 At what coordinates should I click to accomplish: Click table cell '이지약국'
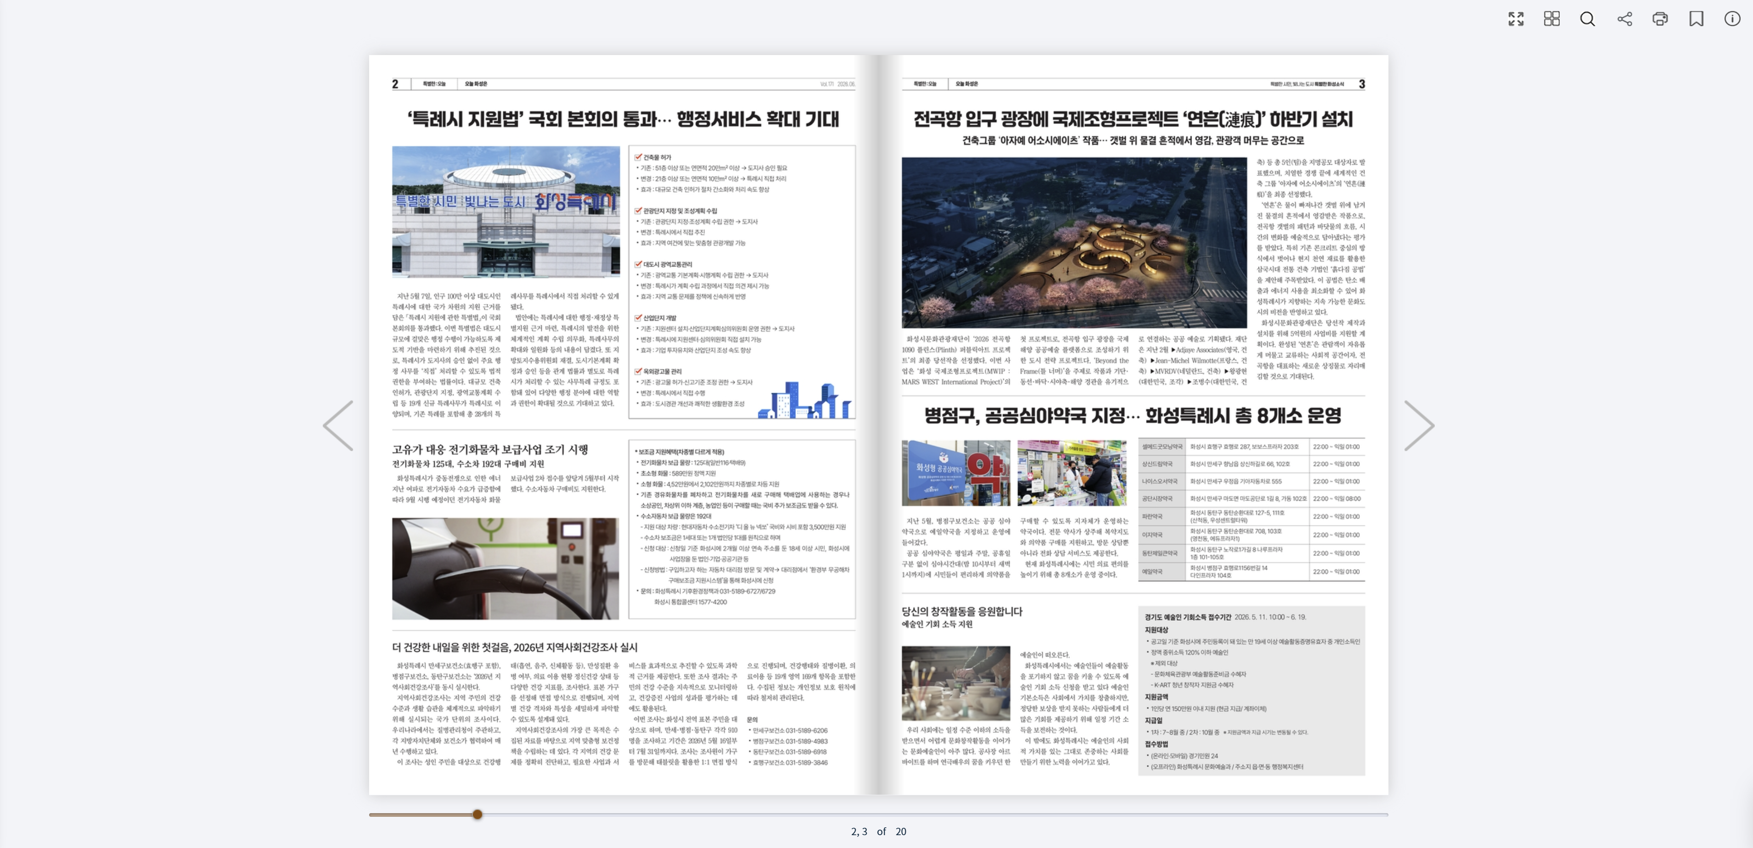pos(1162,535)
